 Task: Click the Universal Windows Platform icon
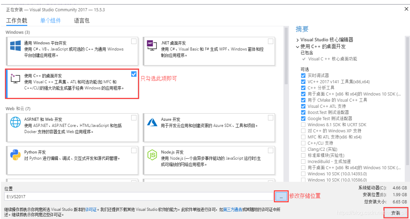coord(15,46)
